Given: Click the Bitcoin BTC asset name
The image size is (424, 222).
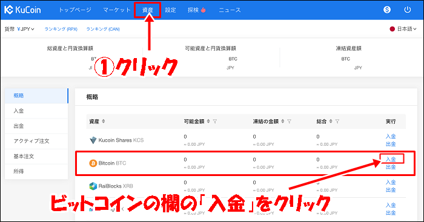Looking at the screenshot, I should [112, 163].
